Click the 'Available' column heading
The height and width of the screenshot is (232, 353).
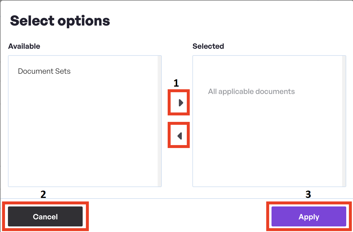24,46
